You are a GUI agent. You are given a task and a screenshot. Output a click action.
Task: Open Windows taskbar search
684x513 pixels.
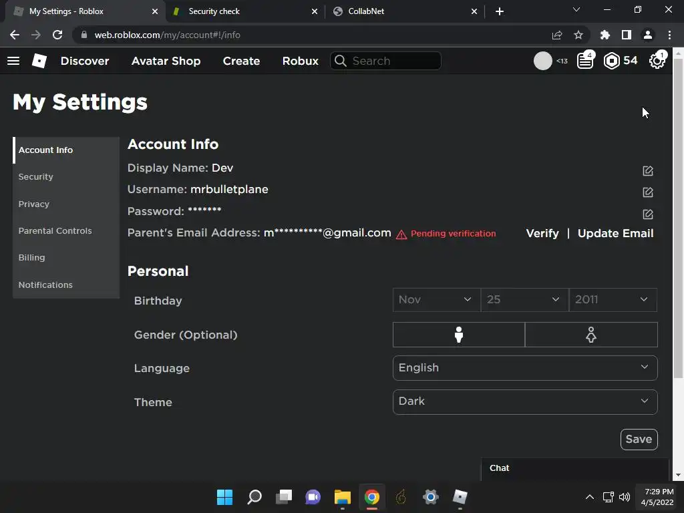[x=254, y=497]
